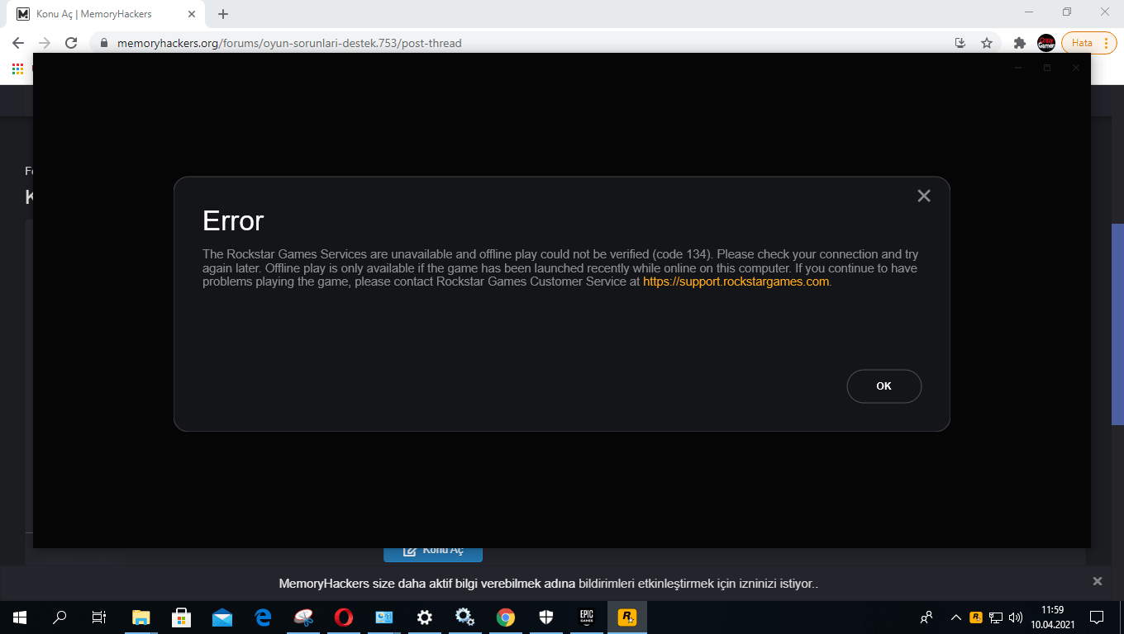Close the Rockstar error dialog with X

coord(924,196)
